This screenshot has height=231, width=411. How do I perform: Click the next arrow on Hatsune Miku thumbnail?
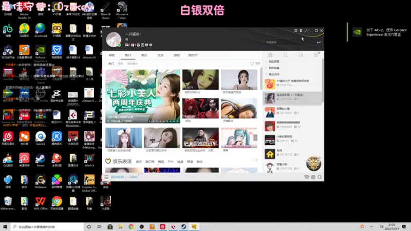pos(255,138)
